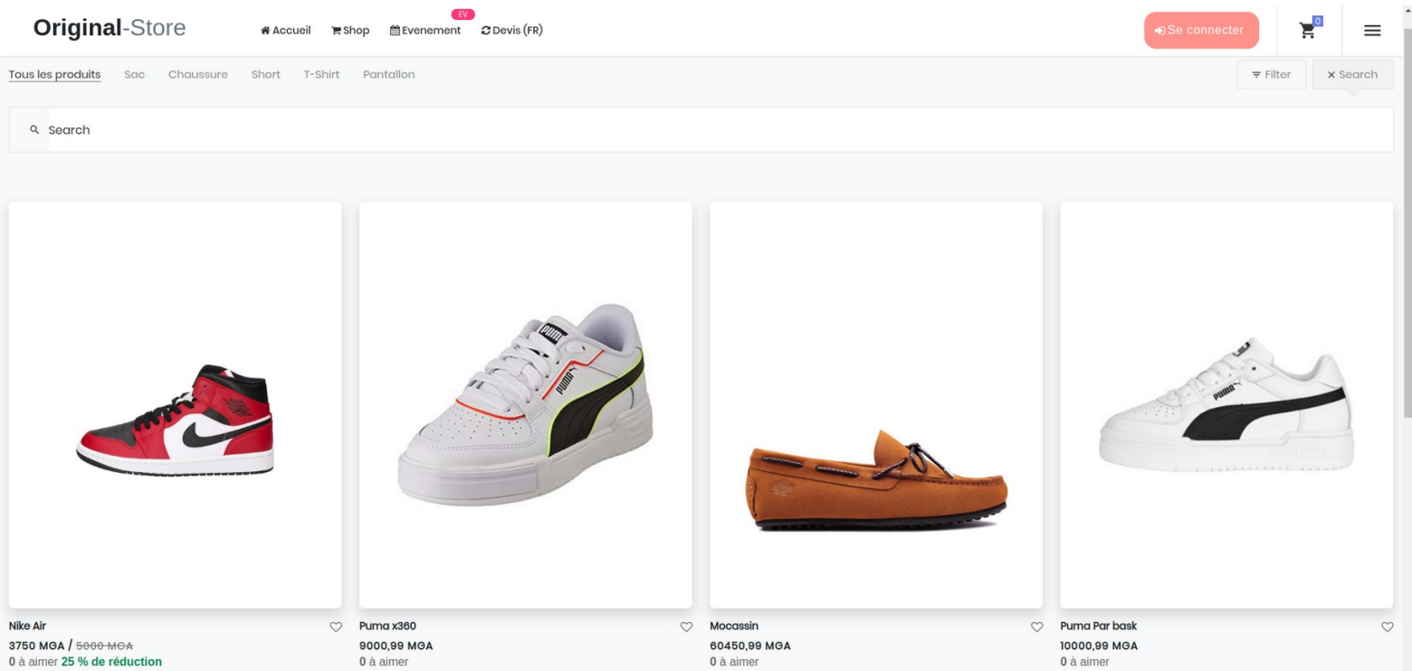The width and height of the screenshot is (1412, 671).
Task: Filter products by Sac category
Action: pyautogui.click(x=134, y=75)
